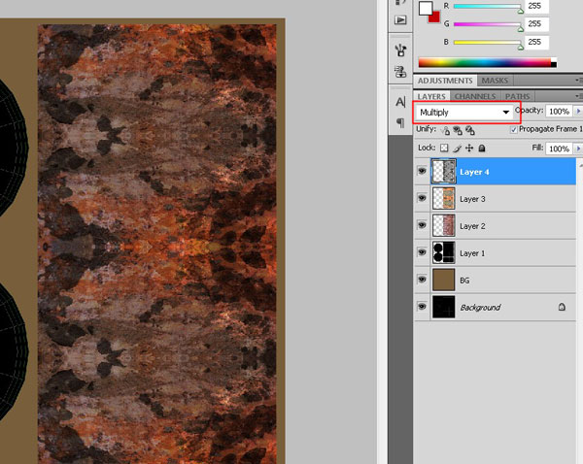
Task: Toggle the Propagate Frame 1 checkbox
Action: (514, 129)
